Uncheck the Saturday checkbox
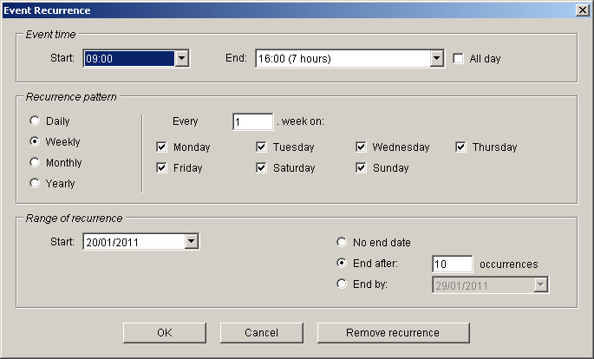Viewport: 594px width, 359px height. click(x=261, y=167)
